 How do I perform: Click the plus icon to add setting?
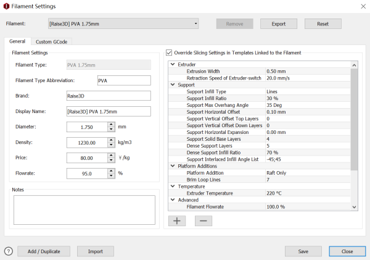[x=178, y=220]
